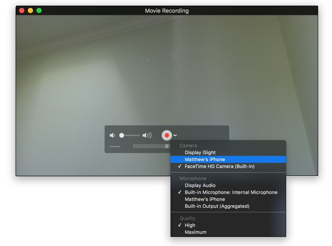Set volume slider knob position
This screenshot has height=246, width=332.
click(122, 135)
